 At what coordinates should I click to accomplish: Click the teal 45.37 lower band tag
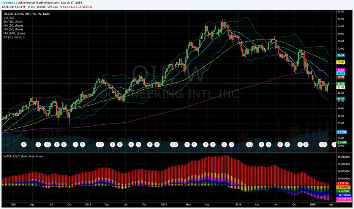(340, 99)
